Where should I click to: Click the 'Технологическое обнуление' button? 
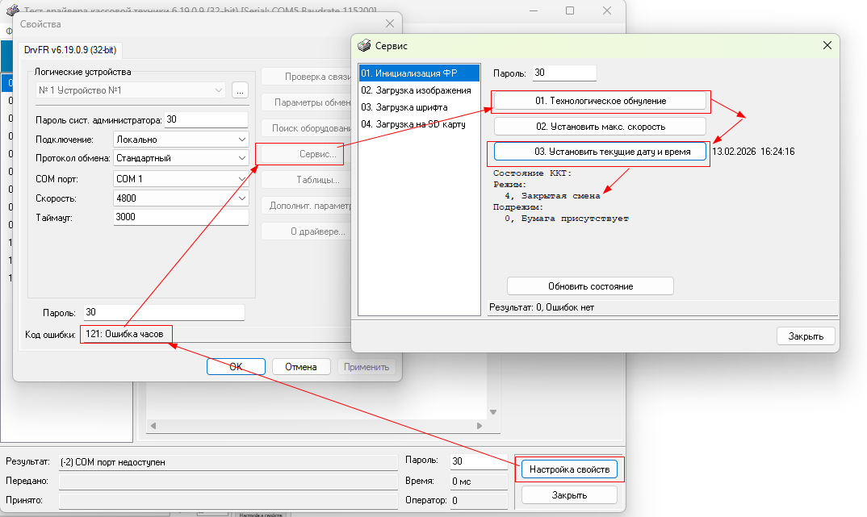(x=600, y=102)
